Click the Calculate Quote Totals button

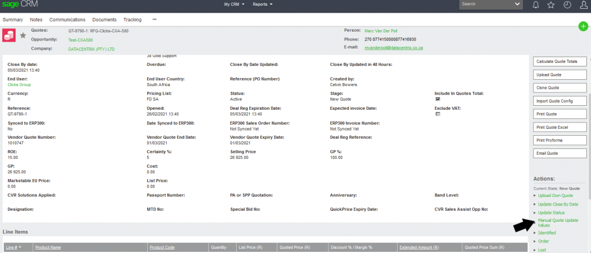point(559,61)
